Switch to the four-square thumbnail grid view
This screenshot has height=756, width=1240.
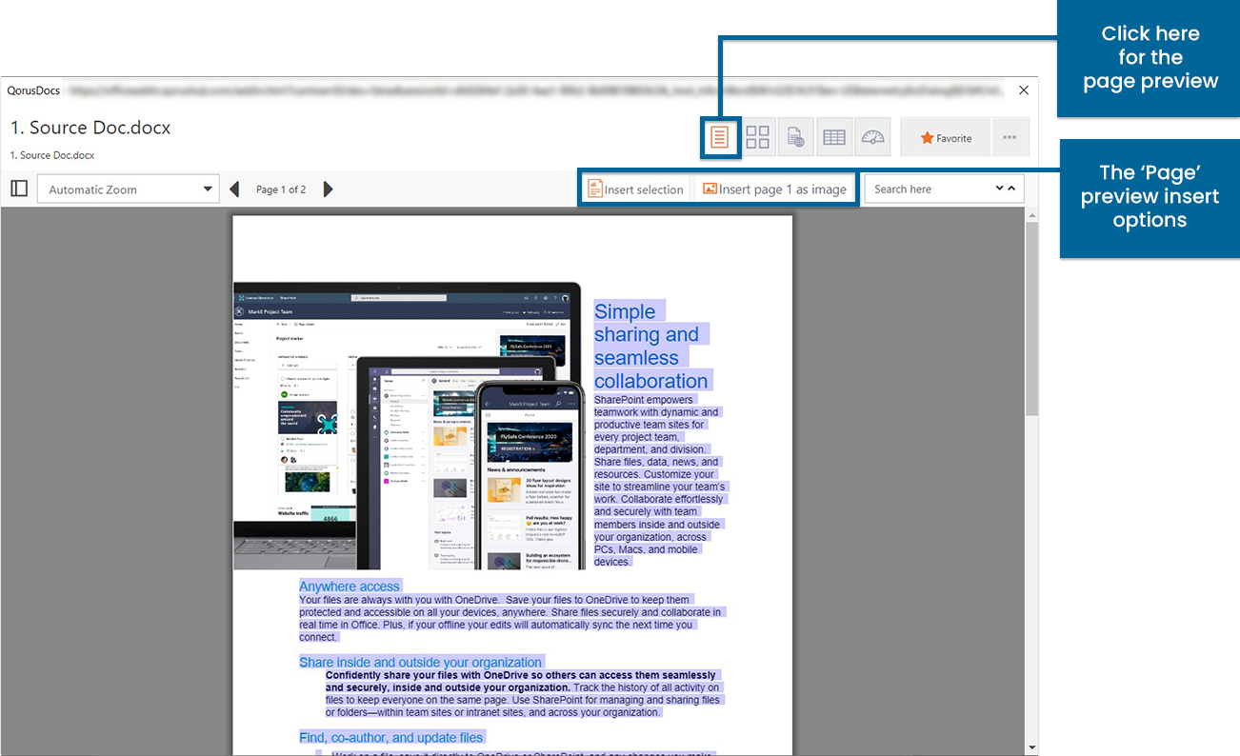(x=757, y=138)
